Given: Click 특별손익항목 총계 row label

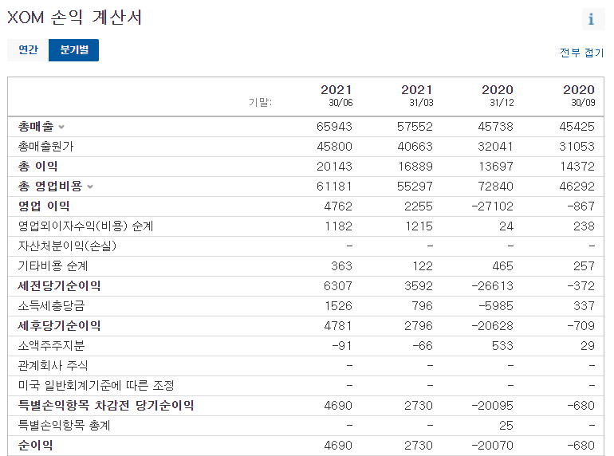Looking at the screenshot, I should click(x=65, y=426).
